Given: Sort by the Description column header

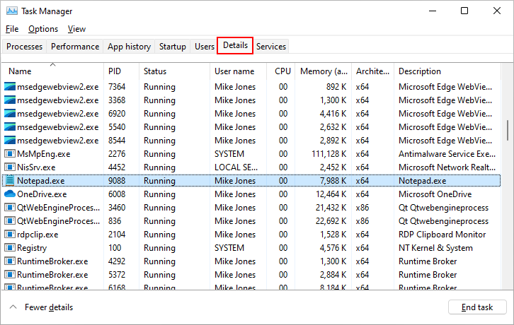Looking at the screenshot, I should pyautogui.click(x=447, y=71).
